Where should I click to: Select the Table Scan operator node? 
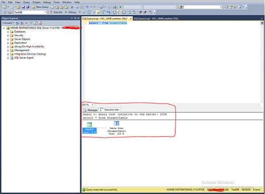[116, 128]
